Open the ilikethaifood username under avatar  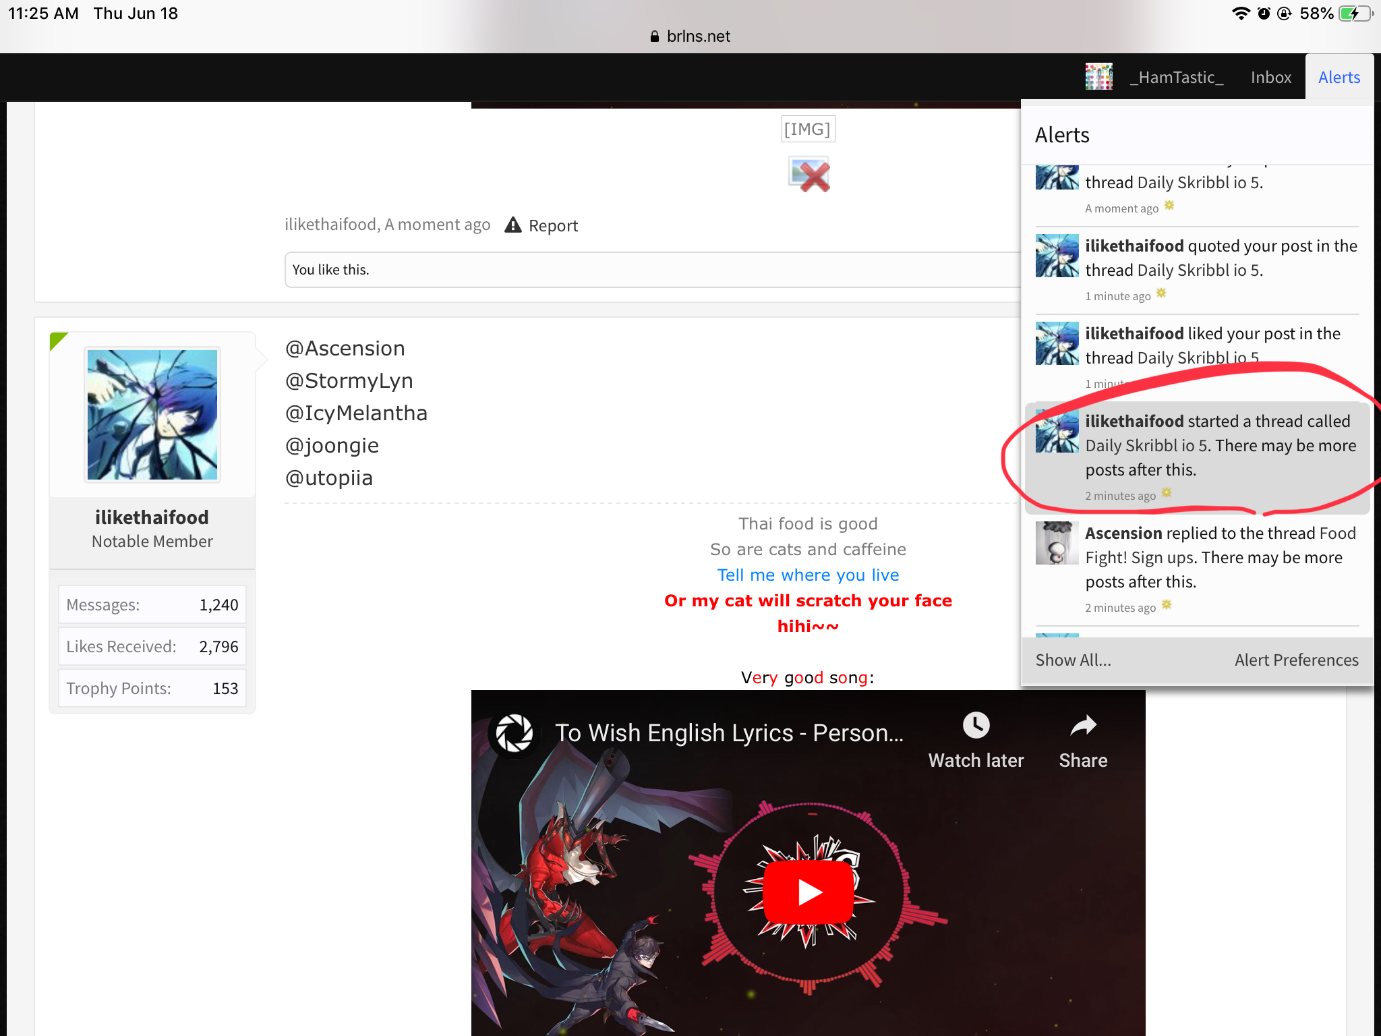[x=152, y=517]
